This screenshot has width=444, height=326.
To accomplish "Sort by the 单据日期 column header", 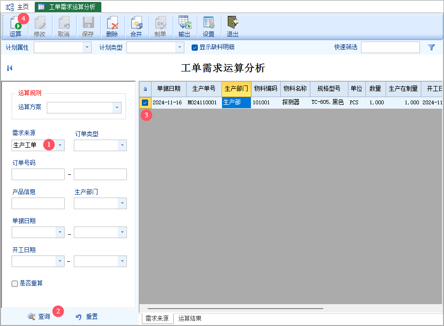I will pyautogui.click(x=169, y=89).
